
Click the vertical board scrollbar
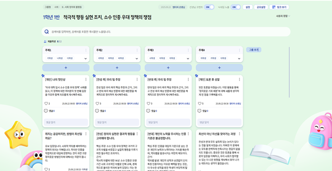(x=289, y=72)
